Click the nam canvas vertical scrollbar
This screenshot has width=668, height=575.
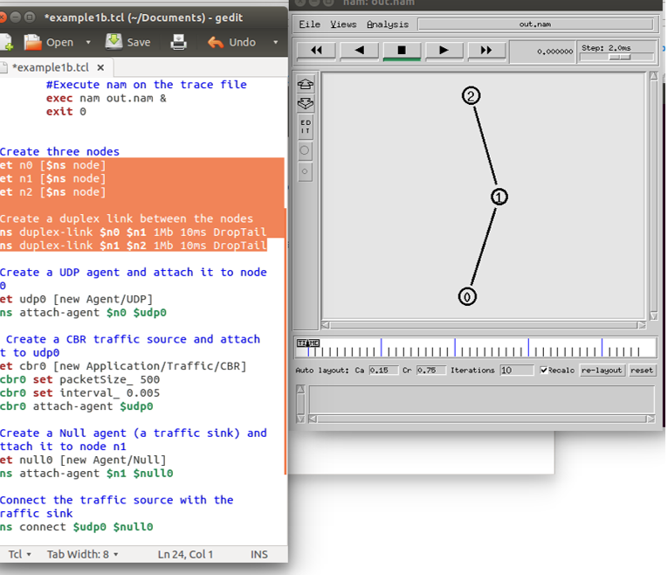(654, 196)
